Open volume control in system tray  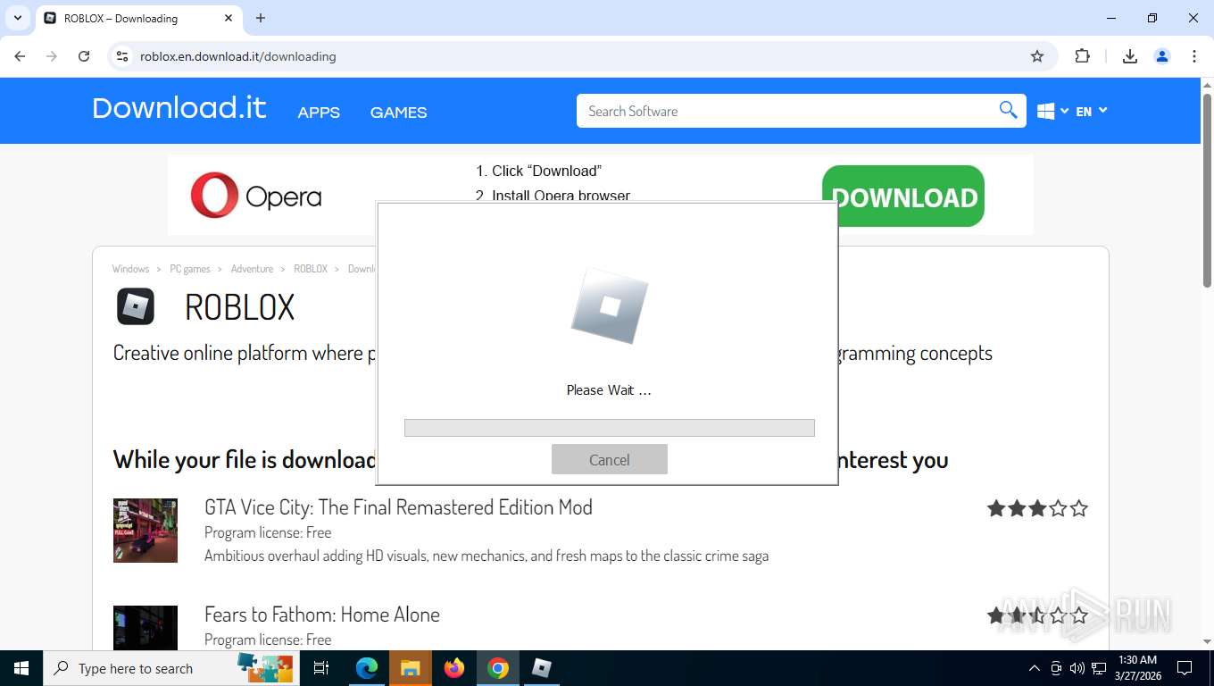point(1077,668)
